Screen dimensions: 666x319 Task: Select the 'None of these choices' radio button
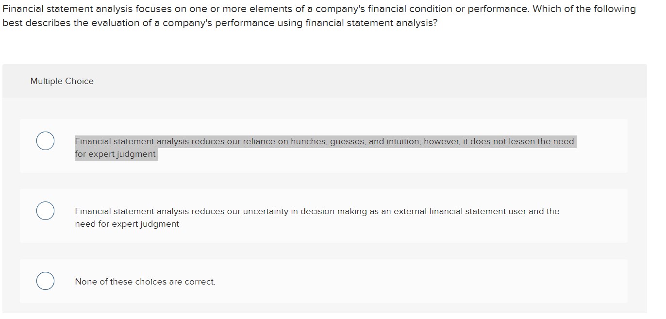(x=45, y=281)
